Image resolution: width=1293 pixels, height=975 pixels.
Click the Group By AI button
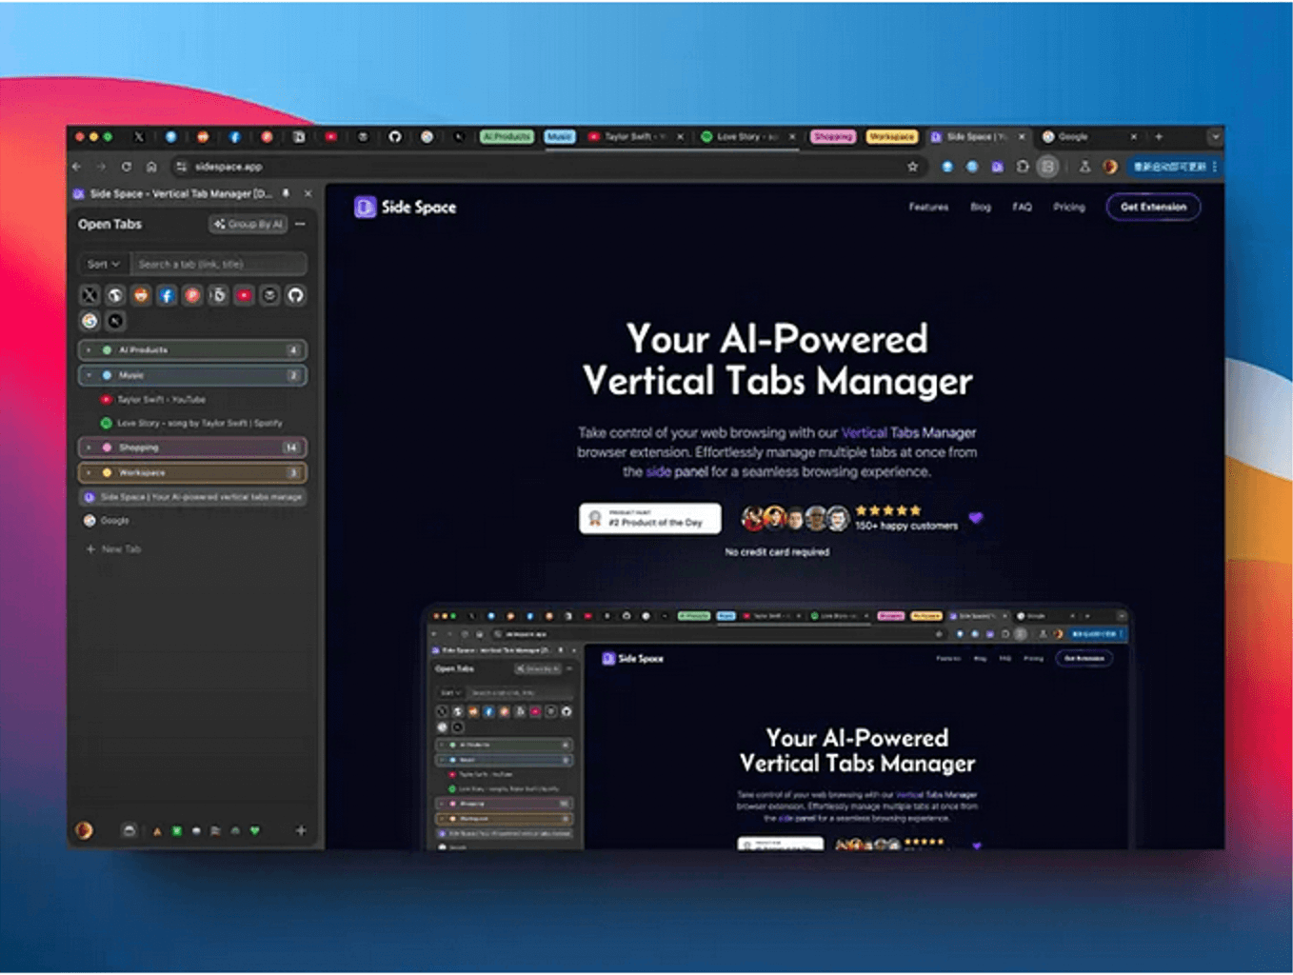[x=249, y=225]
